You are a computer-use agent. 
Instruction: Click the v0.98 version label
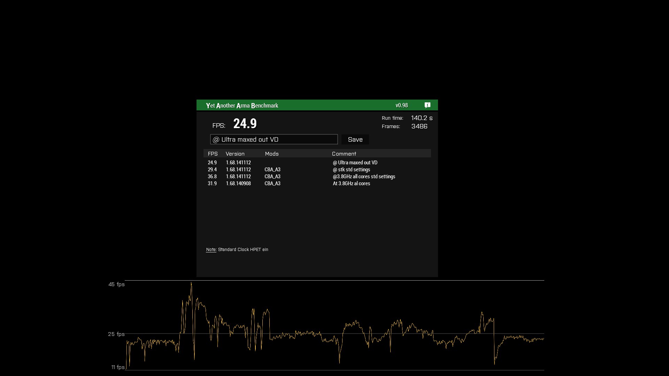[402, 105]
